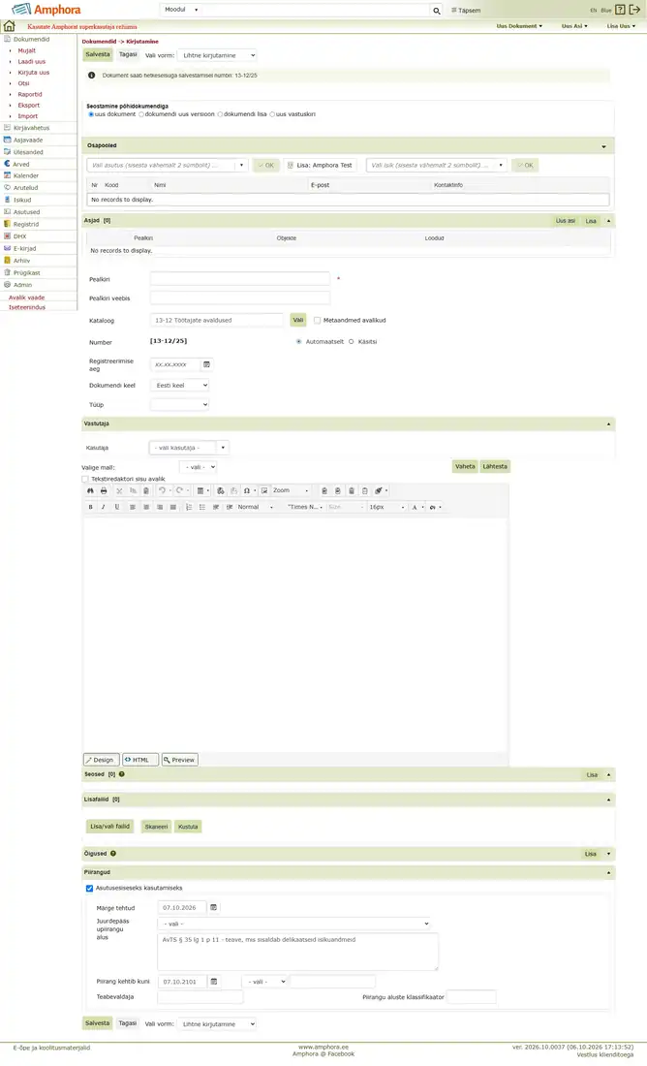This screenshot has width=647, height=1066.
Task: Click the search magnifier icon
Action: 436,11
